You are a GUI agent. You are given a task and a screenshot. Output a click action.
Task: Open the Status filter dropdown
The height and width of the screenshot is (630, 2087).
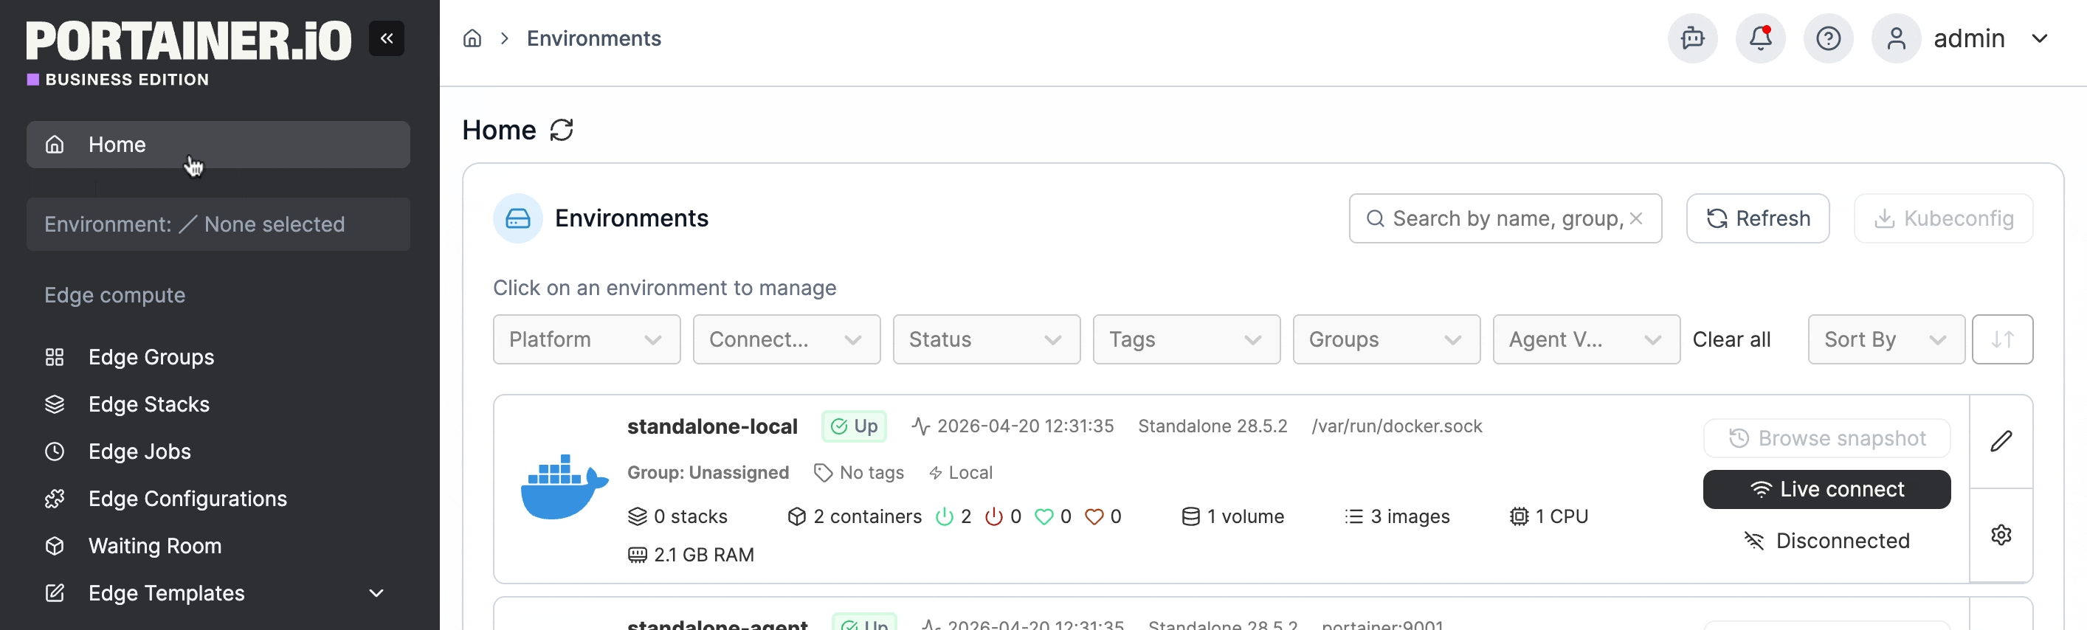click(986, 339)
